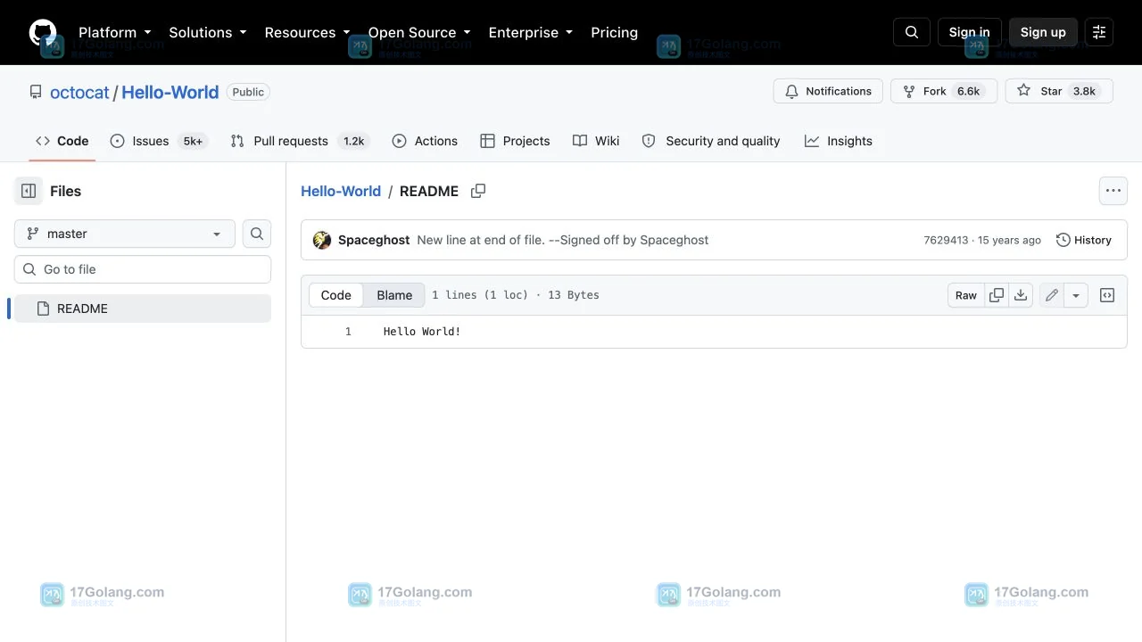Image resolution: width=1142 pixels, height=642 pixels.
Task: Click Sign in button
Action: point(970,32)
